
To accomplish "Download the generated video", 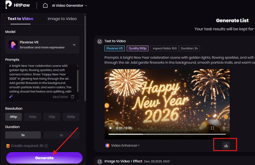I will coord(226,145).
